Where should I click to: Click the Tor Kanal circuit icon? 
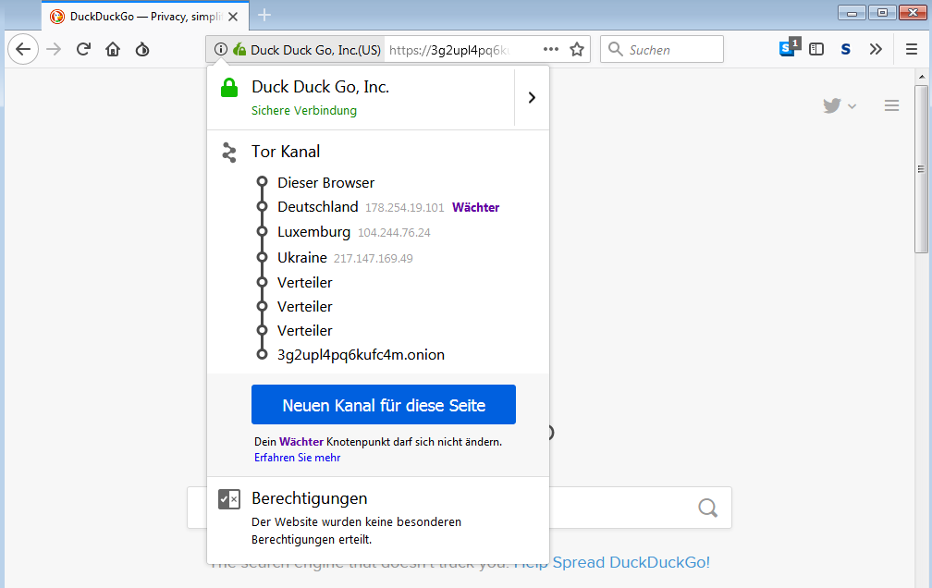(229, 153)
